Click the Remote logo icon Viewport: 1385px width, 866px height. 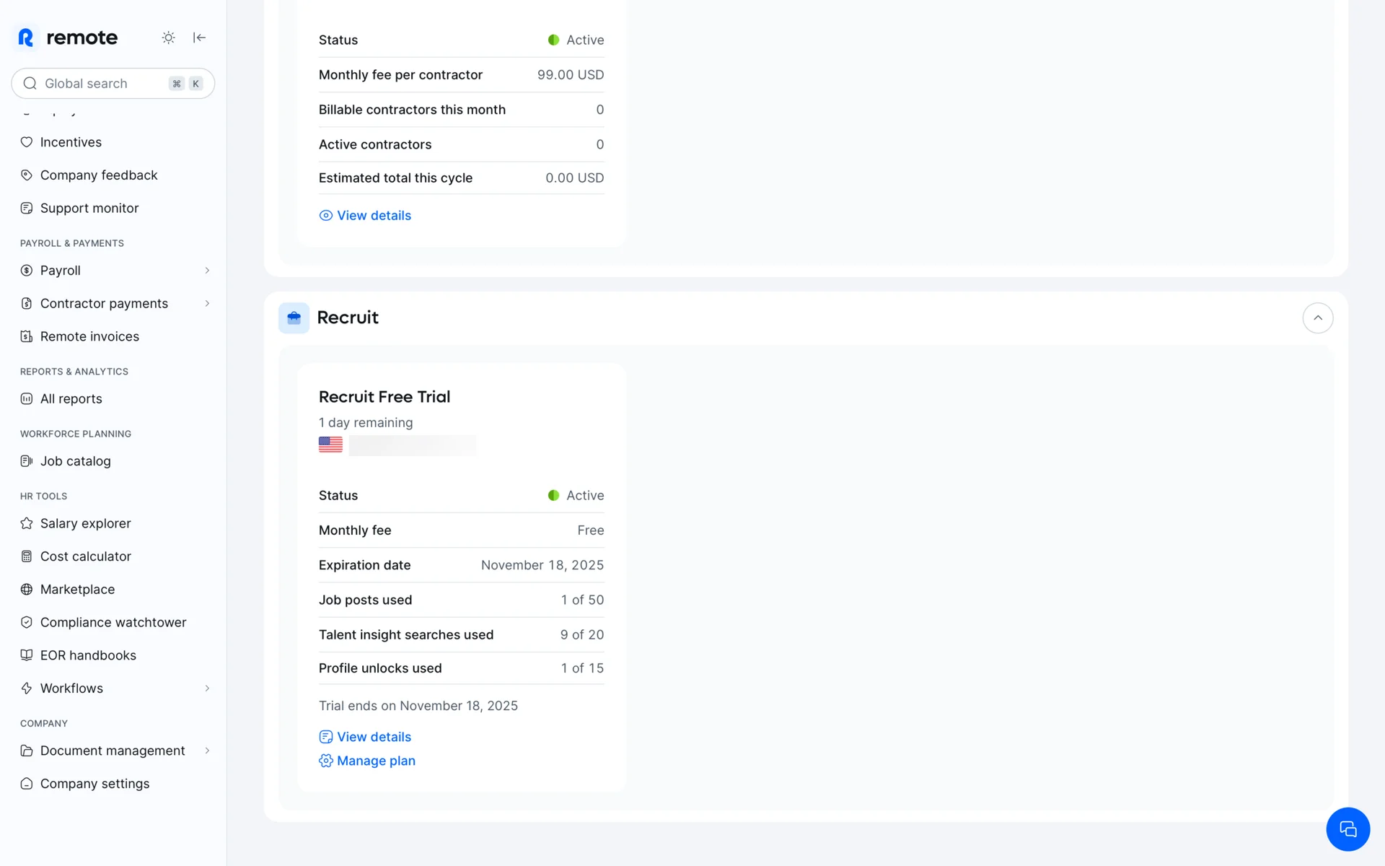26,38
